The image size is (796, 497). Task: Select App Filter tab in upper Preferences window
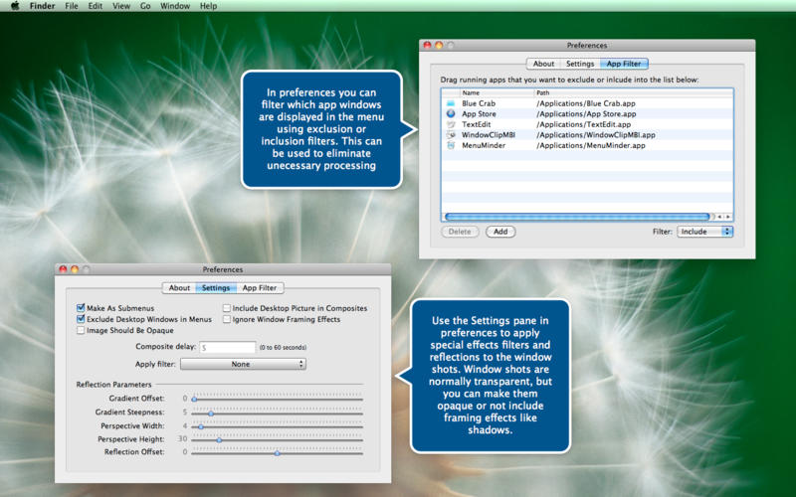click(x=624, y=64)
